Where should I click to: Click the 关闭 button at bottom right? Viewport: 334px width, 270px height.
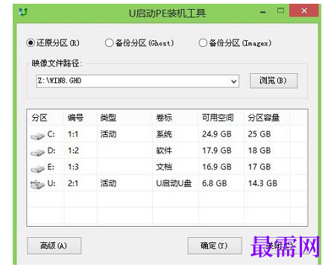(280, 245)
